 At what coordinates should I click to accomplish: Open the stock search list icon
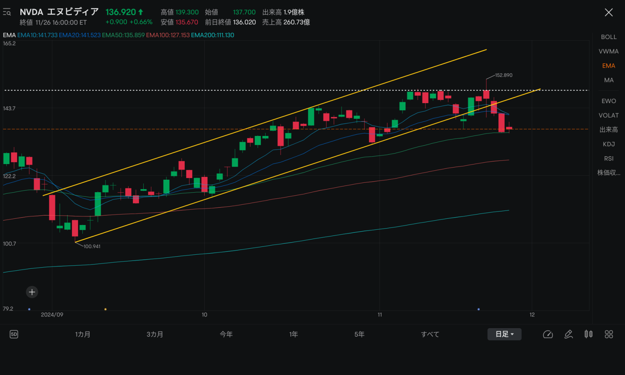click(7, 12)
